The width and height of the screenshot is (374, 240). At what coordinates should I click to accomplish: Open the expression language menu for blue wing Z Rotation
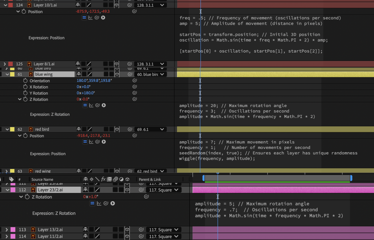click(x=103, y=105)
